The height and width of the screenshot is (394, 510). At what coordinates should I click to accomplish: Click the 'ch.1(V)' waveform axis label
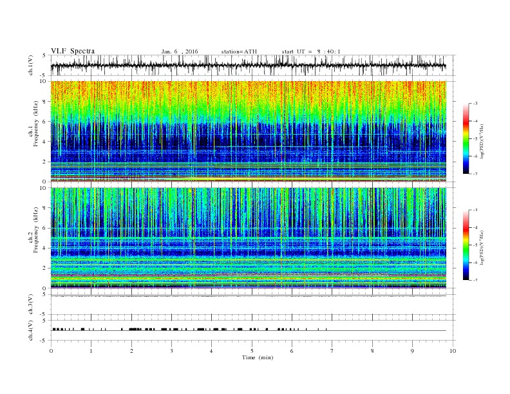coord(31,66)
